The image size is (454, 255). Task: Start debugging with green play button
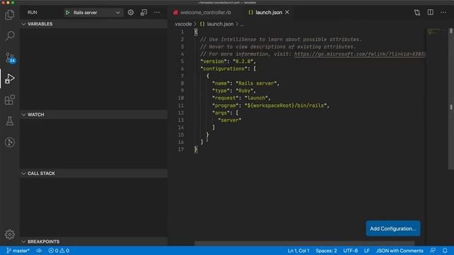pos(67,13)
